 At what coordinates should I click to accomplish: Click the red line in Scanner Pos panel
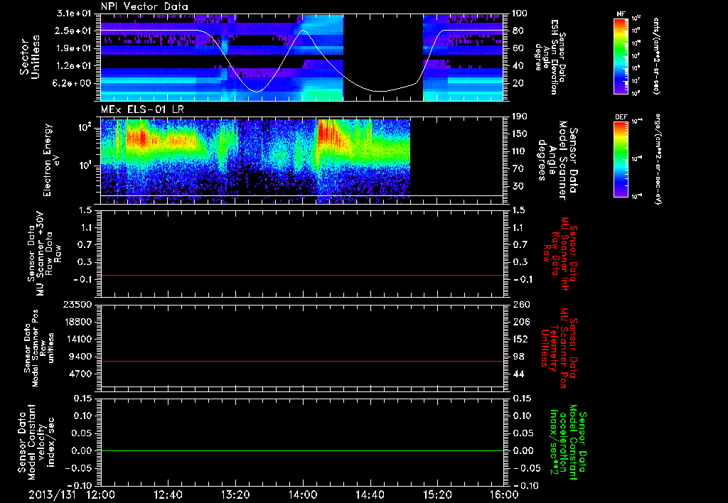click(302, 361)
